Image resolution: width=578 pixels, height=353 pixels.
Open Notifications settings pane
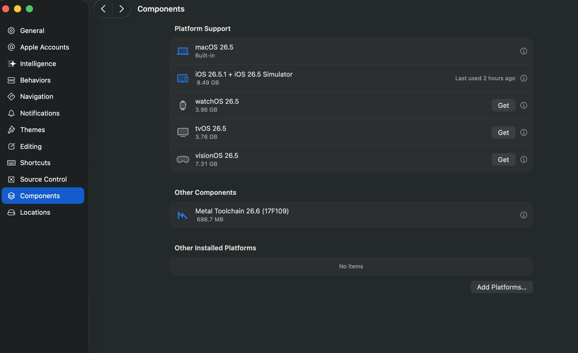coord(43,113)
